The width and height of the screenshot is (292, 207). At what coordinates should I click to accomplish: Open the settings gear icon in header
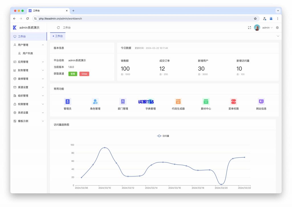(x=277, y=28)
